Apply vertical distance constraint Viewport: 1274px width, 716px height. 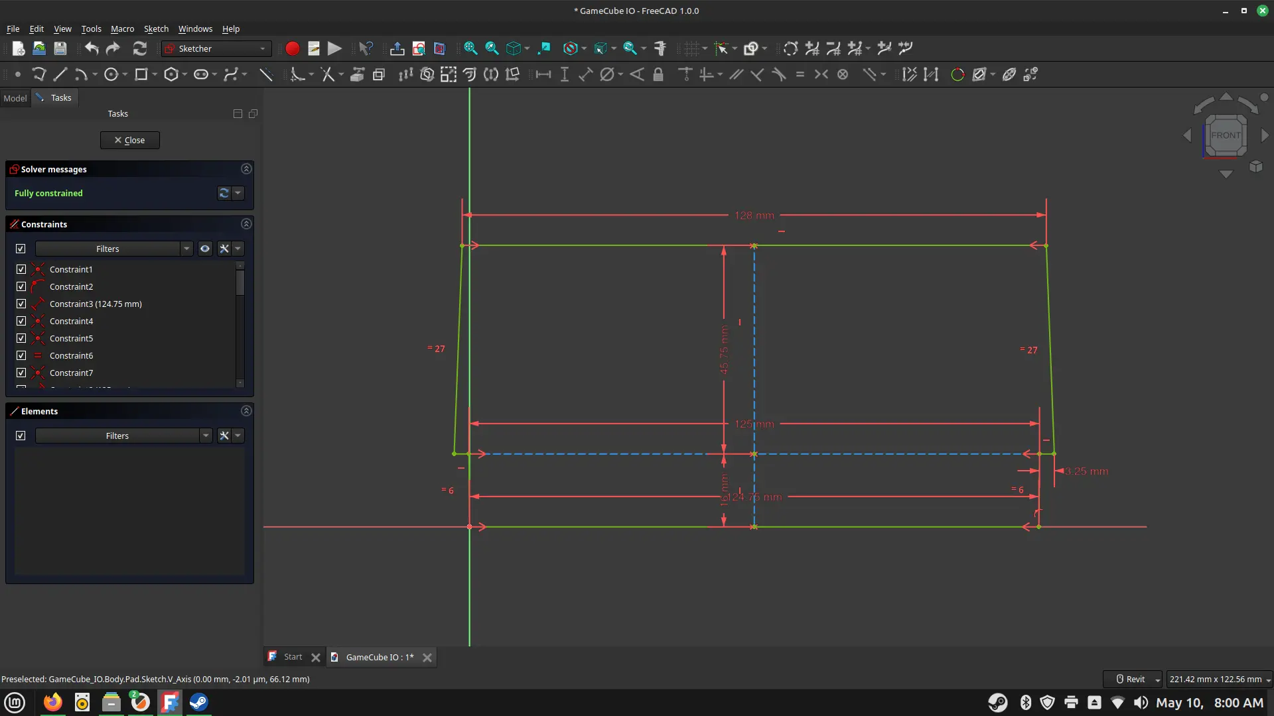(565, 74)
